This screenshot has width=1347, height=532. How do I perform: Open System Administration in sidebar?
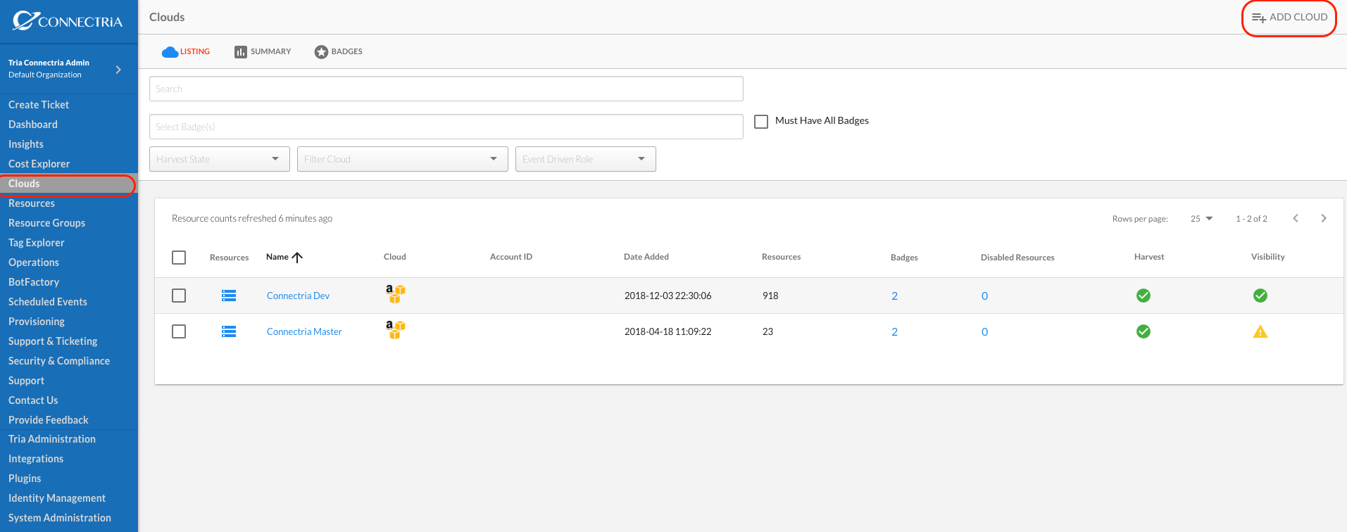point(60,518)
